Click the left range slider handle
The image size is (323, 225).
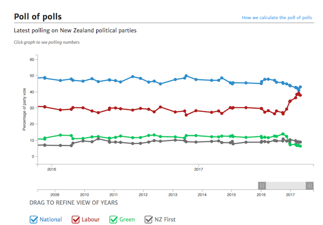pyautogui.click(x=262, y=185)
